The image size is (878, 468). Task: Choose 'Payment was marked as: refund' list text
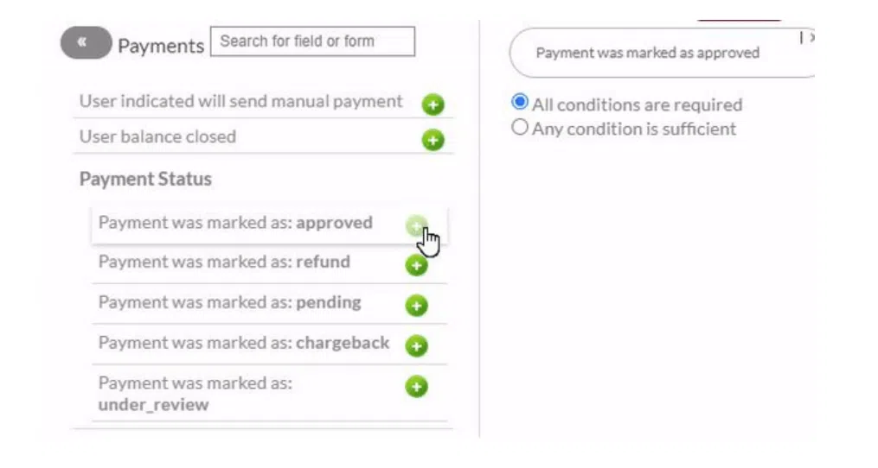click(224, 262)
